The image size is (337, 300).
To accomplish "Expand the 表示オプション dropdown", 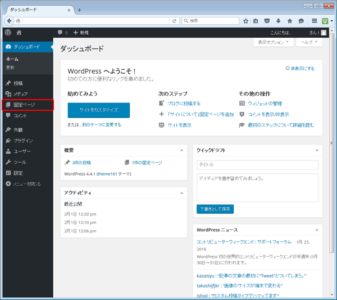I will pos(274,42).
